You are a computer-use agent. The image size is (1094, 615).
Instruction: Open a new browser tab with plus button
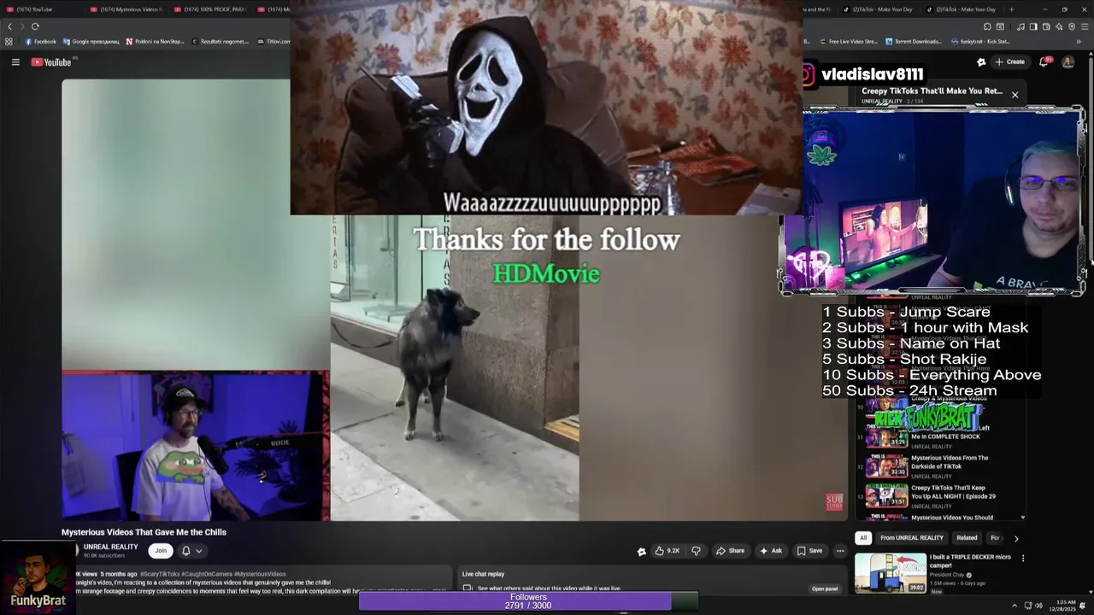pos(1011,9)
